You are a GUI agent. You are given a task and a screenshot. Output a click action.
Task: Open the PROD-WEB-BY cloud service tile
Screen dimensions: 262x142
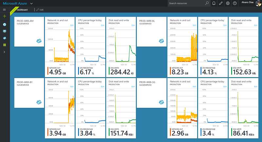tap(29, 93)
